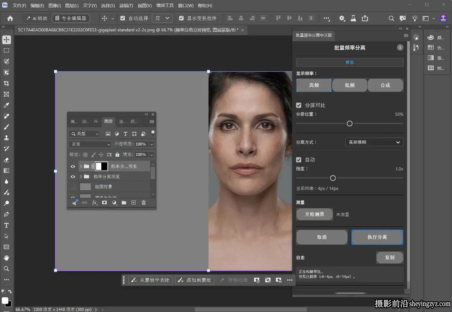
Task: Hide the 频率分离预览 group layer
Action: pyautogui.click(x=73, y=177)
